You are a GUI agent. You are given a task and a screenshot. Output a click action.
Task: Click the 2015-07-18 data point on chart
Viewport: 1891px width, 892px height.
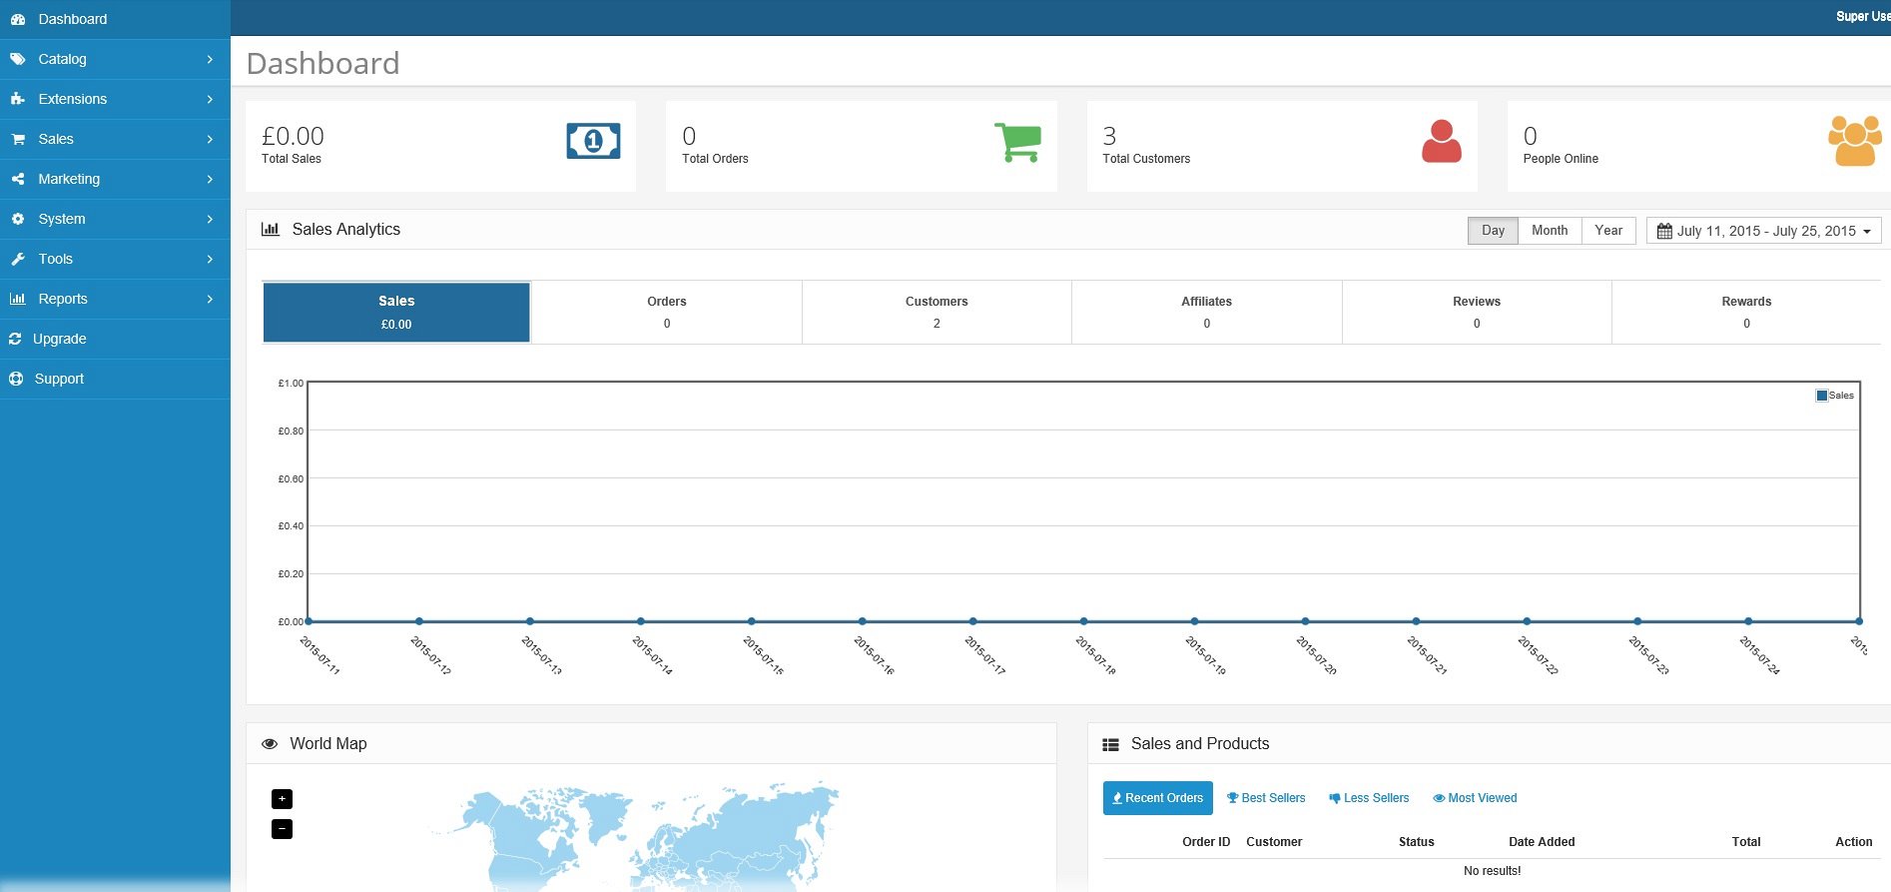(1083, 621)
